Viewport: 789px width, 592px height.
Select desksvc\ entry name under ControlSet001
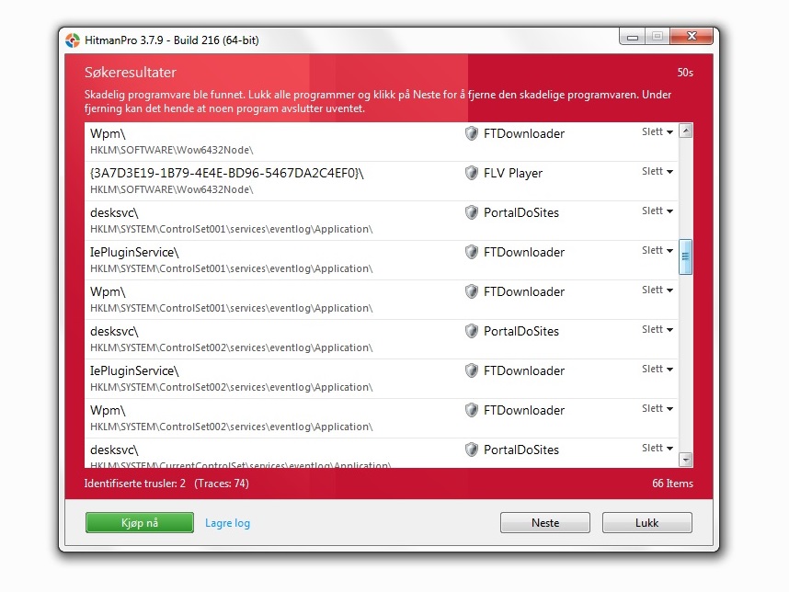[x=114, y=212]
